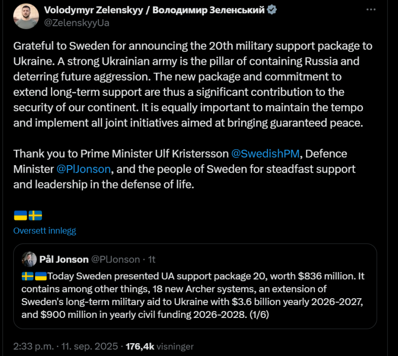Click the Ukraine and Sweden flag emojis

(28, 215)
